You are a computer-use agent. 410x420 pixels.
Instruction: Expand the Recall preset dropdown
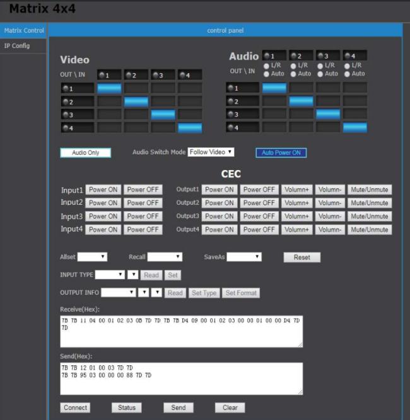coord(165,257)
